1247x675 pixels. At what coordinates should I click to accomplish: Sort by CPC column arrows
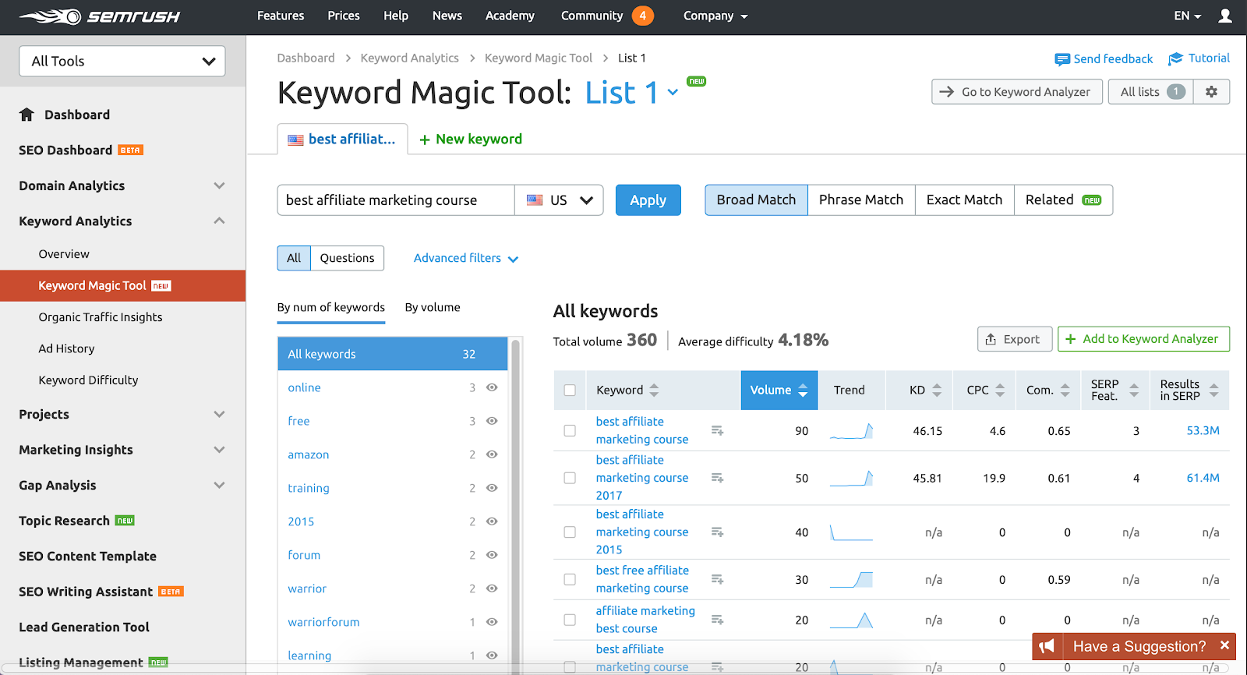point(1000,390)
